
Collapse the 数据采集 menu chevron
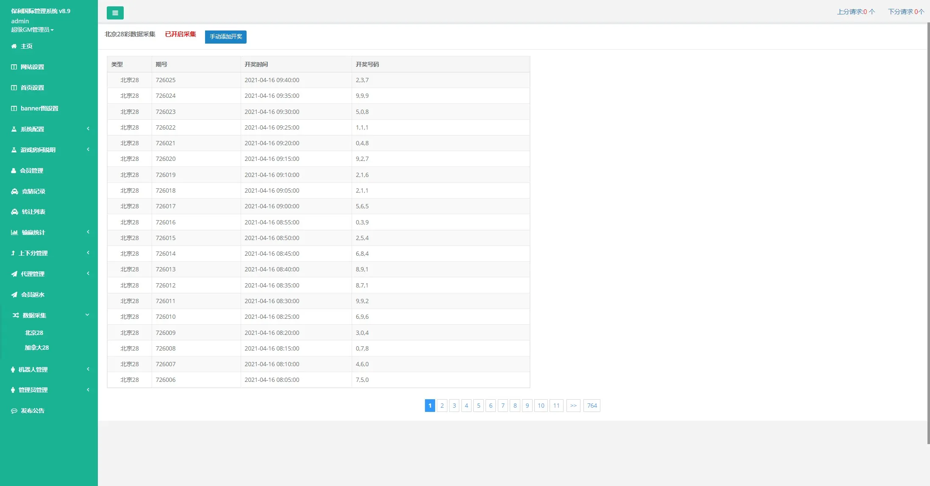(87, 315)
